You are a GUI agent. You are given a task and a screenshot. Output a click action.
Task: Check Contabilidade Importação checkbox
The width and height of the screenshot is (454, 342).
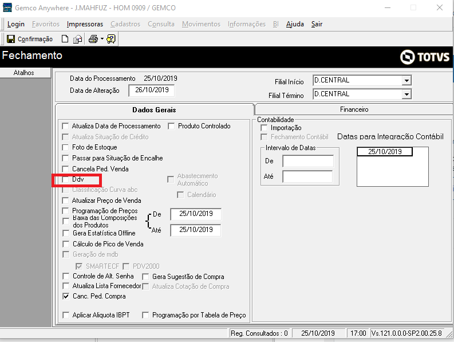click(264, 128)
